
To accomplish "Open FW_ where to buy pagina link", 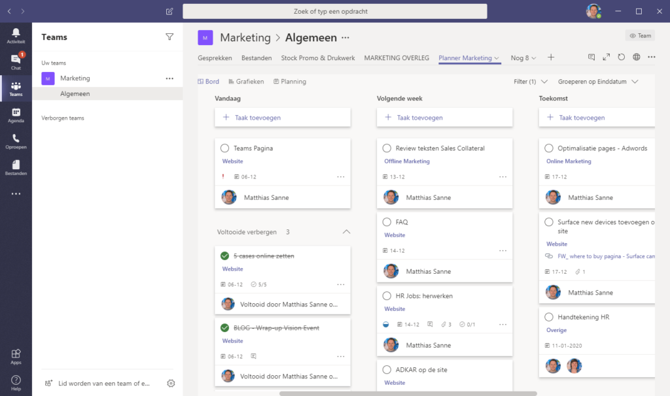I will 606,256.
